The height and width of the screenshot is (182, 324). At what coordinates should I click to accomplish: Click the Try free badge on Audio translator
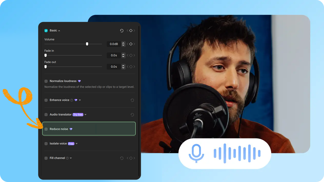pyautogui.click(x=78, y=115)
